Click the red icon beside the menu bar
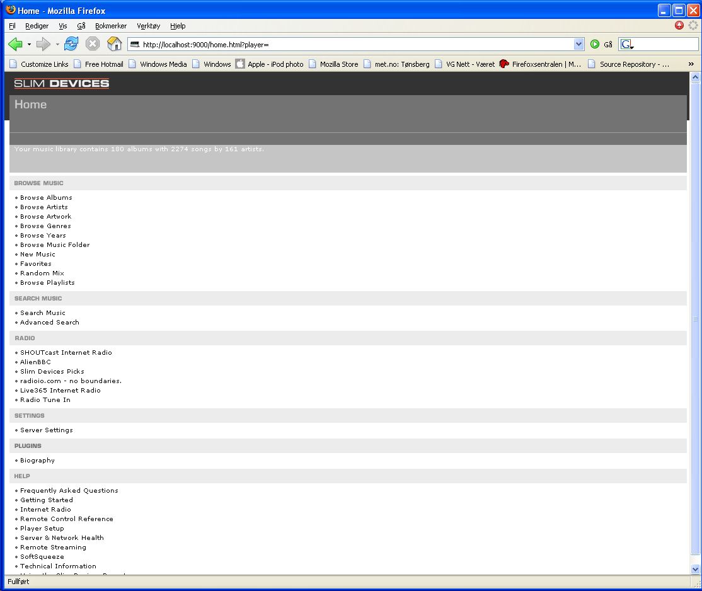Image resolution: width=702 pixels, height=591 pixels. coord(679,26)
